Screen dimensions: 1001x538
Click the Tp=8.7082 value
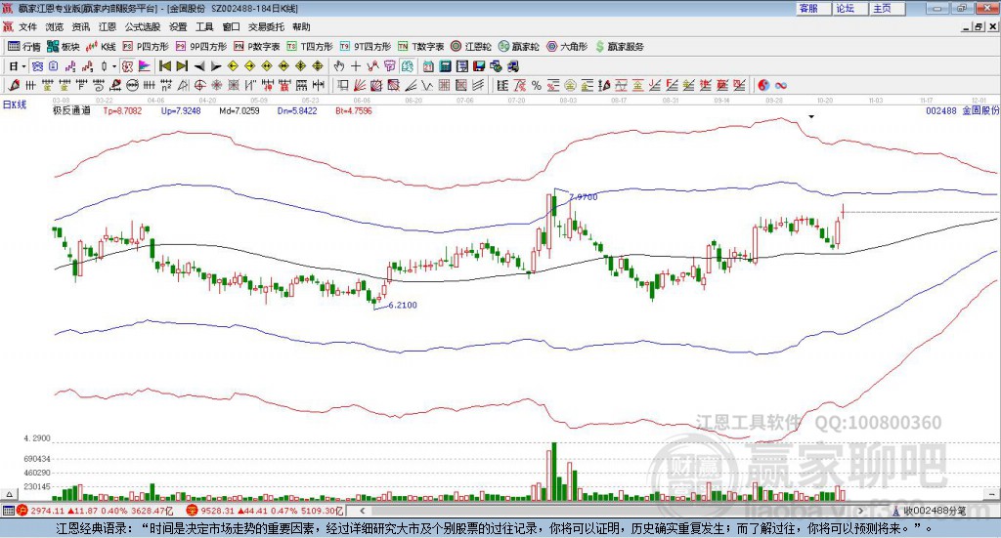coord(122,111)
